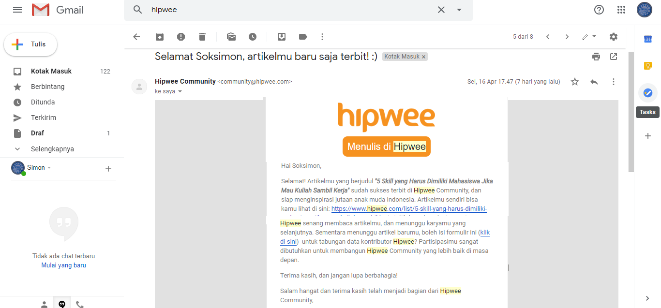661x308 pixels.
Task: Click the Tulis compose button
Action: coord(30,44)
